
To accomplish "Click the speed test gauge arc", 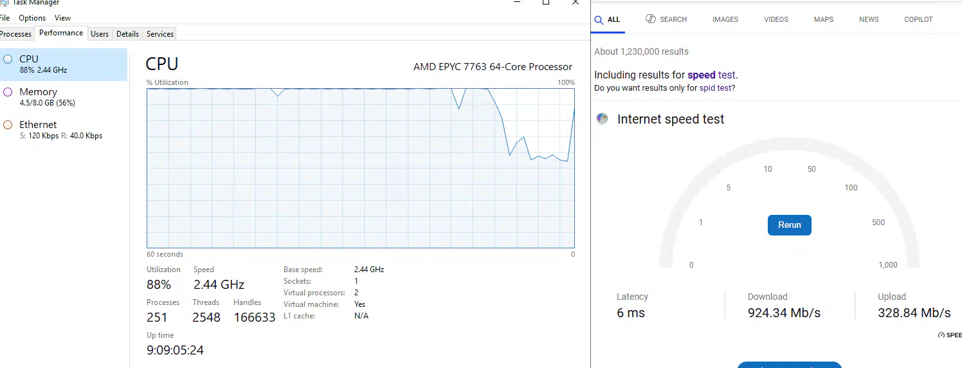I will click(669, 212).
